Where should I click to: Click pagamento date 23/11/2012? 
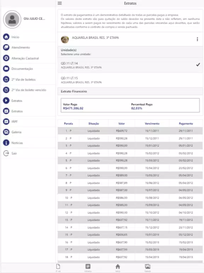[x=186, y=227]
